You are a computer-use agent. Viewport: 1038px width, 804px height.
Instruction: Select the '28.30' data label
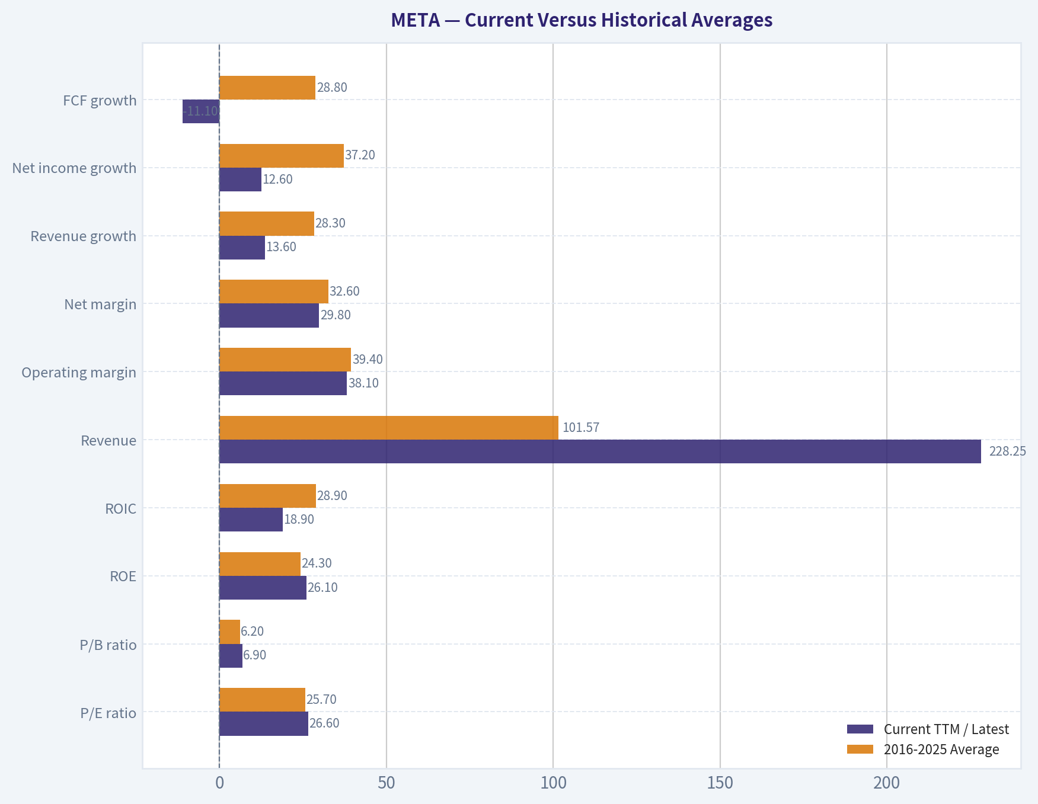(330, 223)
